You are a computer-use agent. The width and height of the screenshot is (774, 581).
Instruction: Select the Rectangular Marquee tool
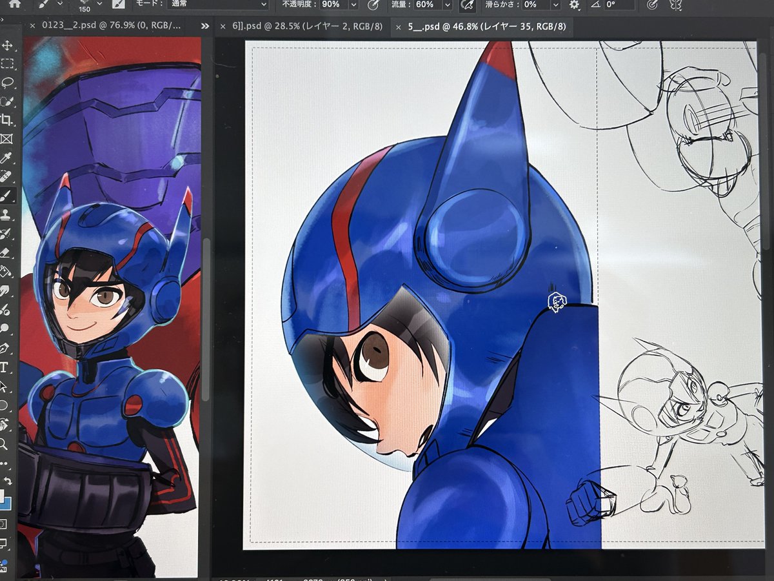8,64
